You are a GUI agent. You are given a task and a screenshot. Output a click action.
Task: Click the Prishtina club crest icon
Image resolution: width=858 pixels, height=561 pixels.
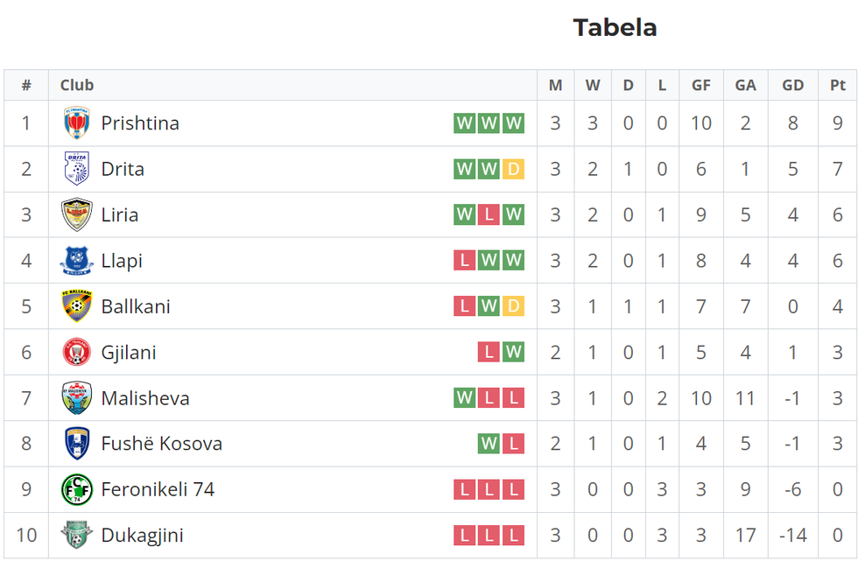point(76,123)
